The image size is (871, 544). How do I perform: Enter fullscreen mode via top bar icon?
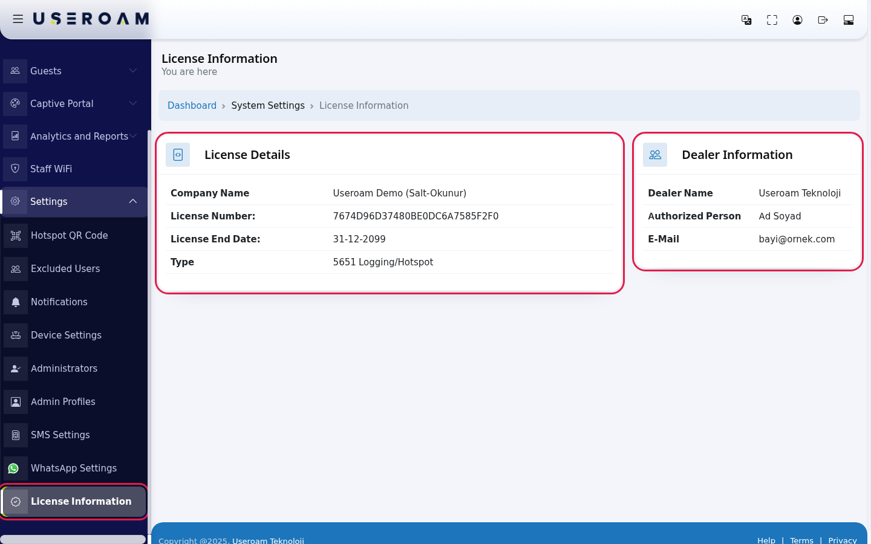tap(772, 20)
